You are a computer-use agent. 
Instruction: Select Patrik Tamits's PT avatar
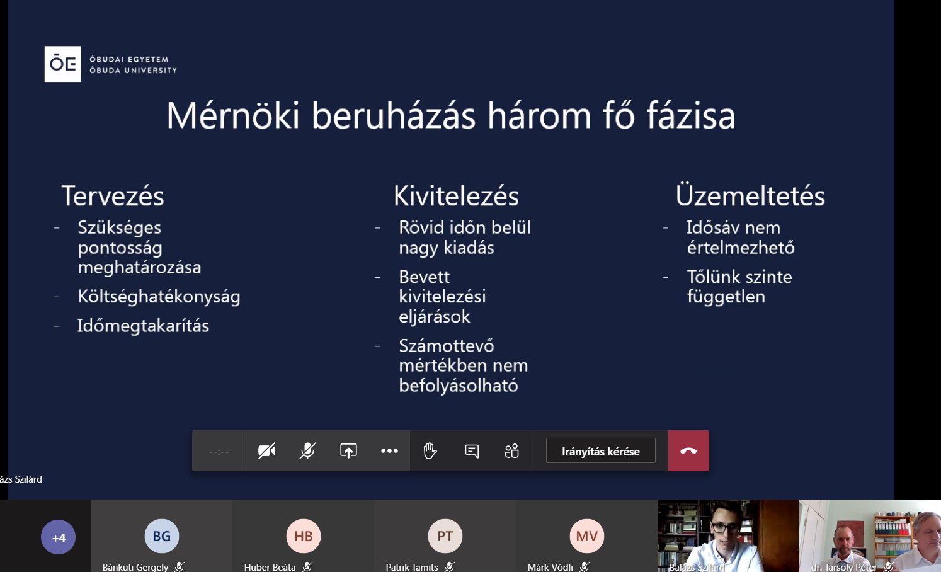click(x=445, y=536)
